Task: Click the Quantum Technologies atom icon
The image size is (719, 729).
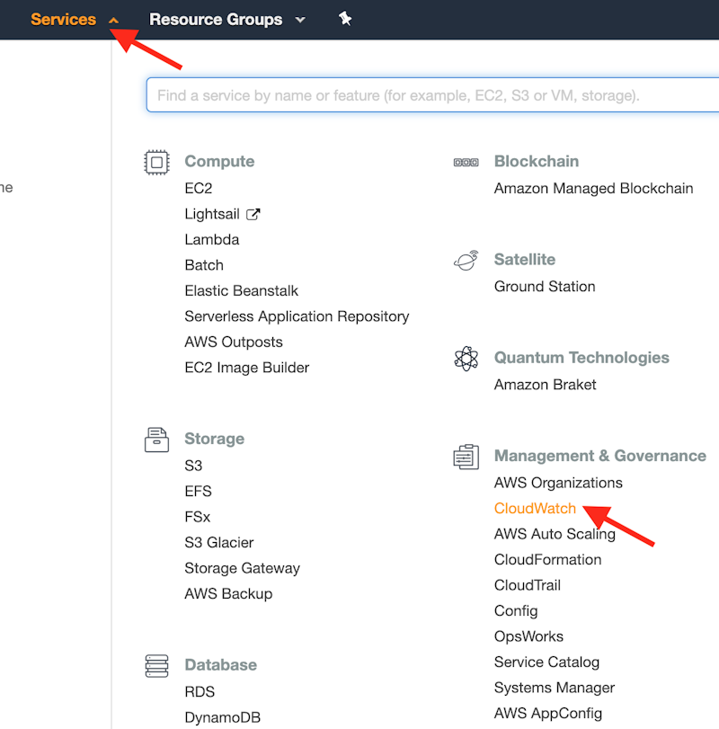Action: click(466, 358)
